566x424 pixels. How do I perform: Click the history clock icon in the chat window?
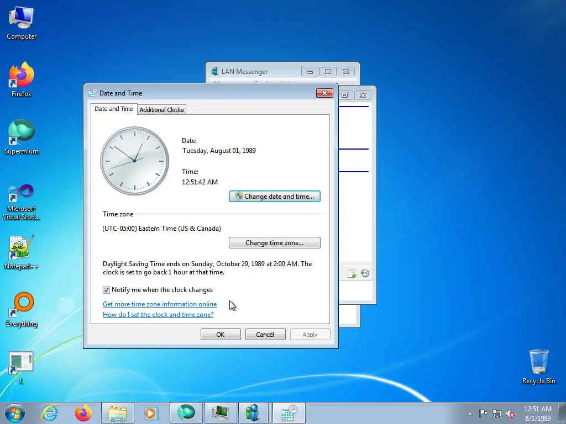click(x=365, y=273)
